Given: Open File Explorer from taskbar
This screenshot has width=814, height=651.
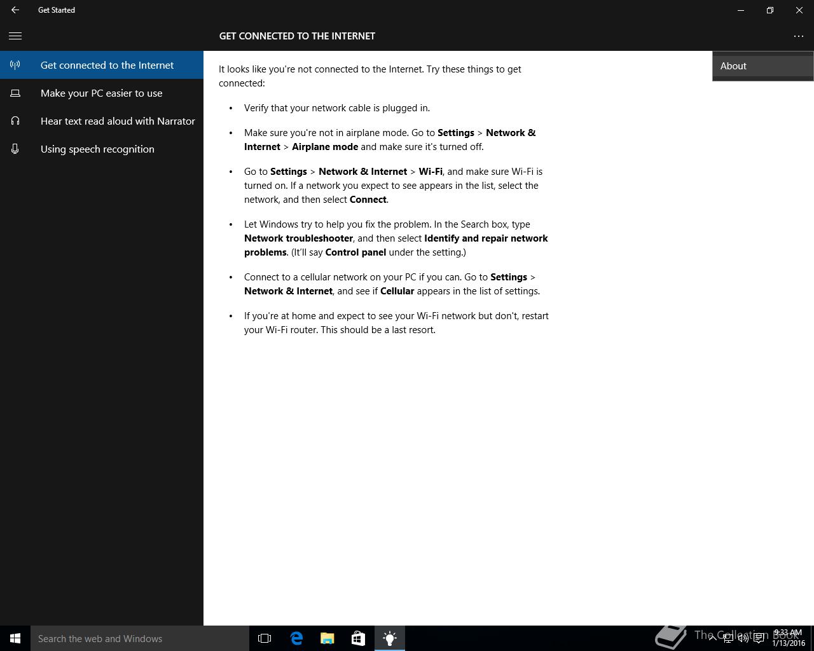Looking at the screenshot, I should (328, 638).
